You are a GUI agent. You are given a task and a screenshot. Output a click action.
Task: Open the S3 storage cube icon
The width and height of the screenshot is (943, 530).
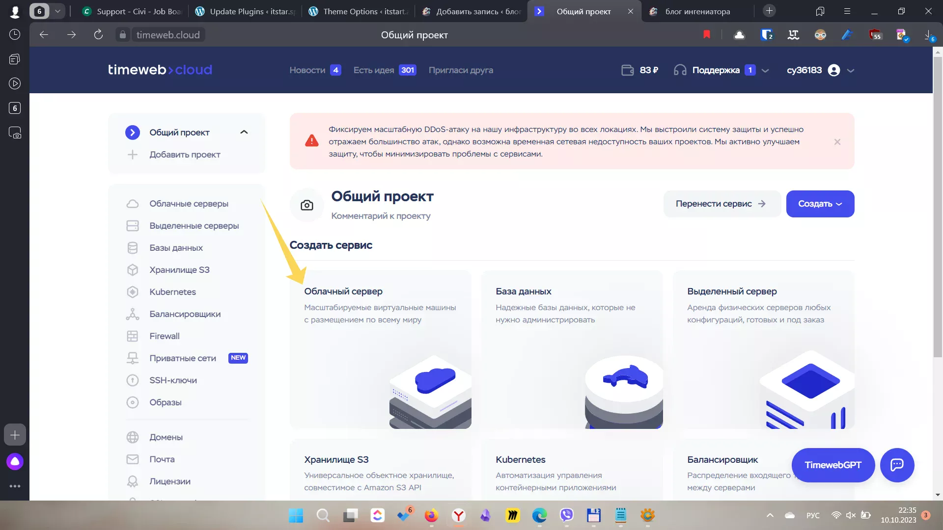[x=133, y=270]
